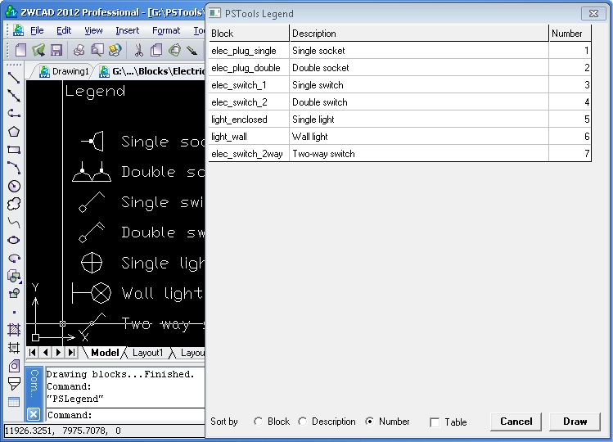The height and width of the screenshot is (442, 613).
Task: Open the Edit menu
Action: (64, 30)
